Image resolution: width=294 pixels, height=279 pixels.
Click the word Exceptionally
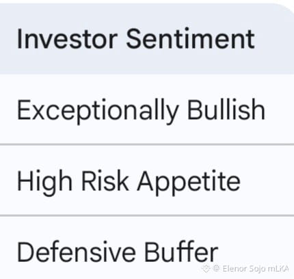point(98,111)
